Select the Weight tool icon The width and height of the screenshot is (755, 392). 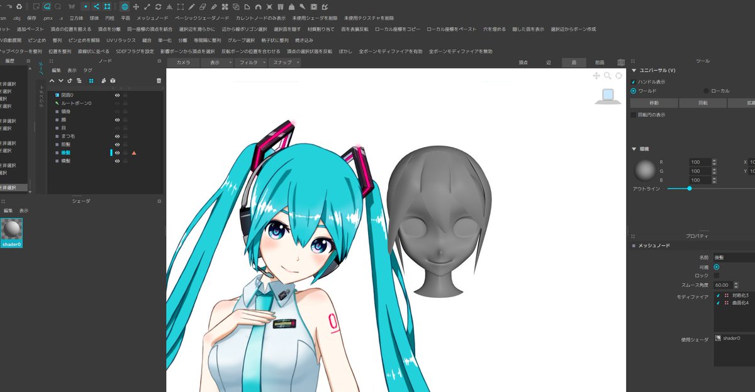[x=292, y=6]
